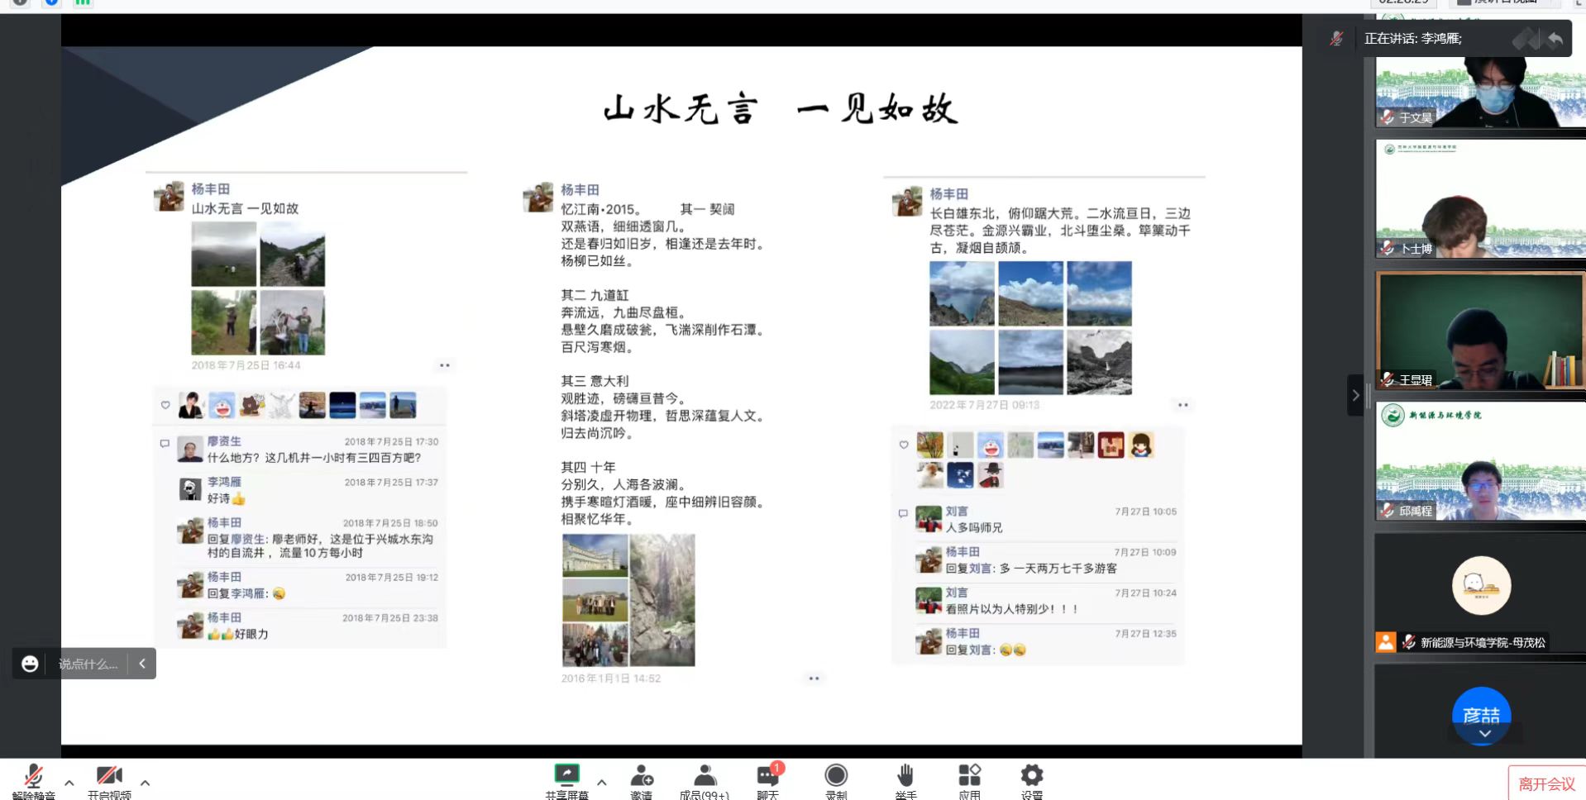Open Members (成员) list
The image size is (1586, 800).
point(705,778)
